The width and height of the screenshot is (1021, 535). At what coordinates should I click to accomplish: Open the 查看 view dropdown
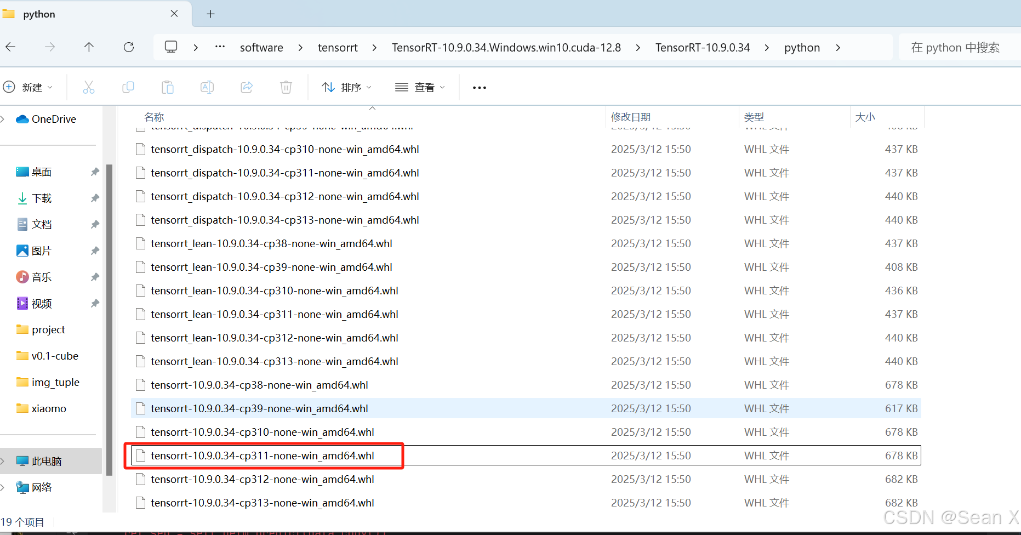point(420,87)
